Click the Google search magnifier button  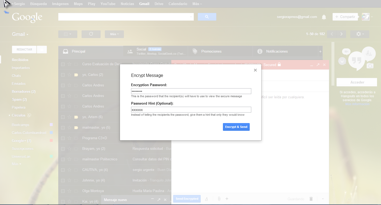[207, 17]
